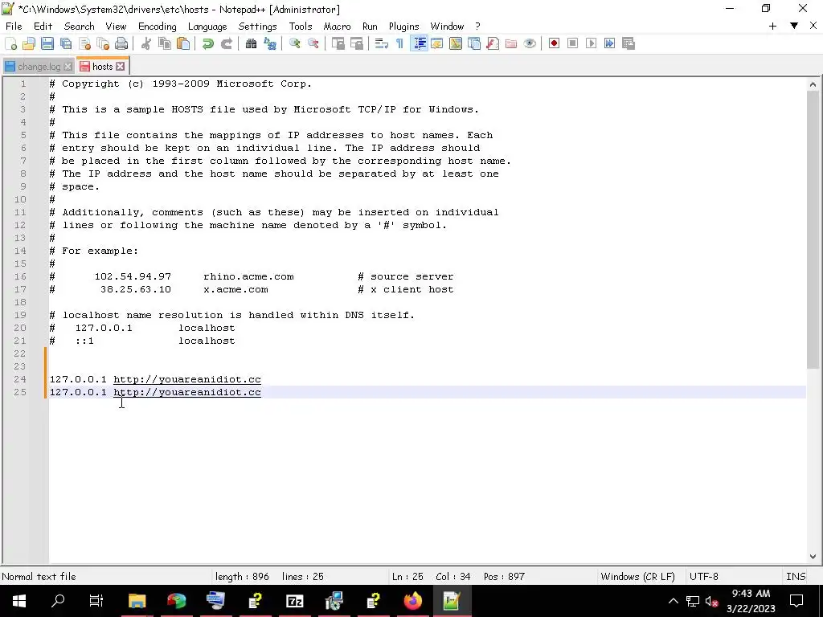Image resolution: width=823 pixels, height=617 pixels.
Task: Toggle the Monitoring eye icon
Action: 530,43
